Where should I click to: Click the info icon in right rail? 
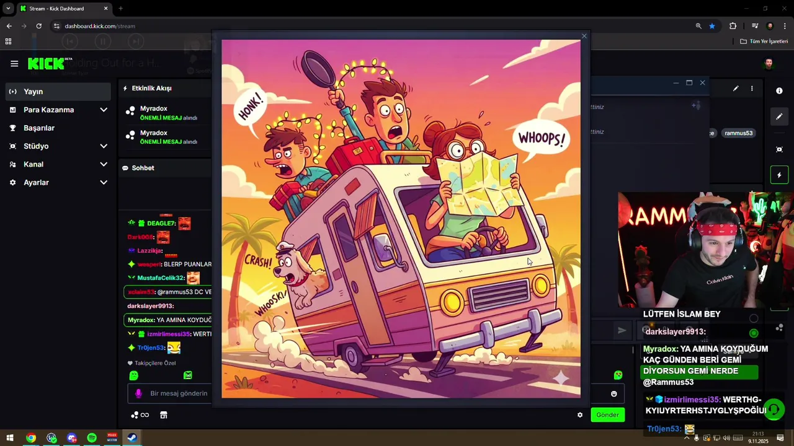click(x=779, y=91)
